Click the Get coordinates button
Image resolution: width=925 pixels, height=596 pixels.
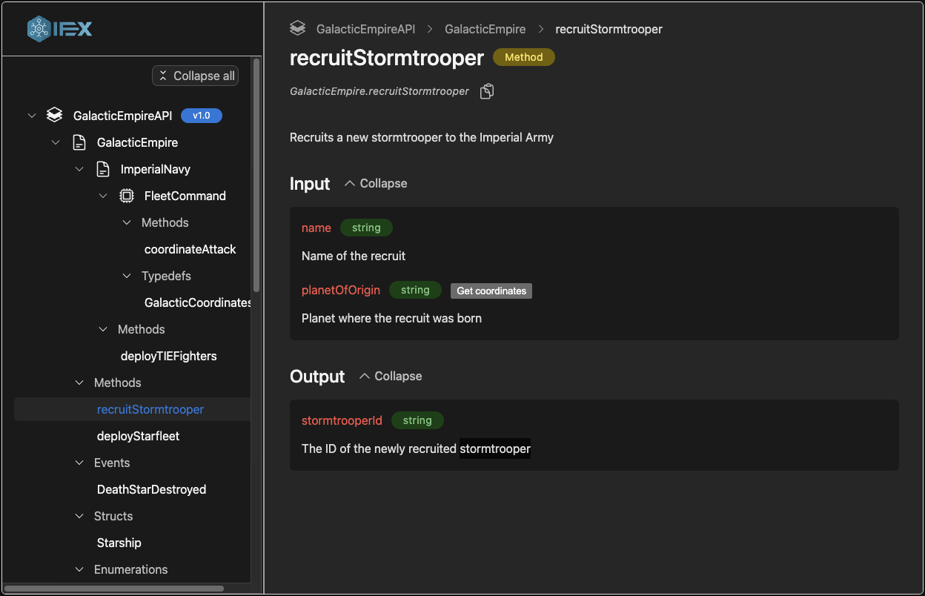[x=491, y=291]
